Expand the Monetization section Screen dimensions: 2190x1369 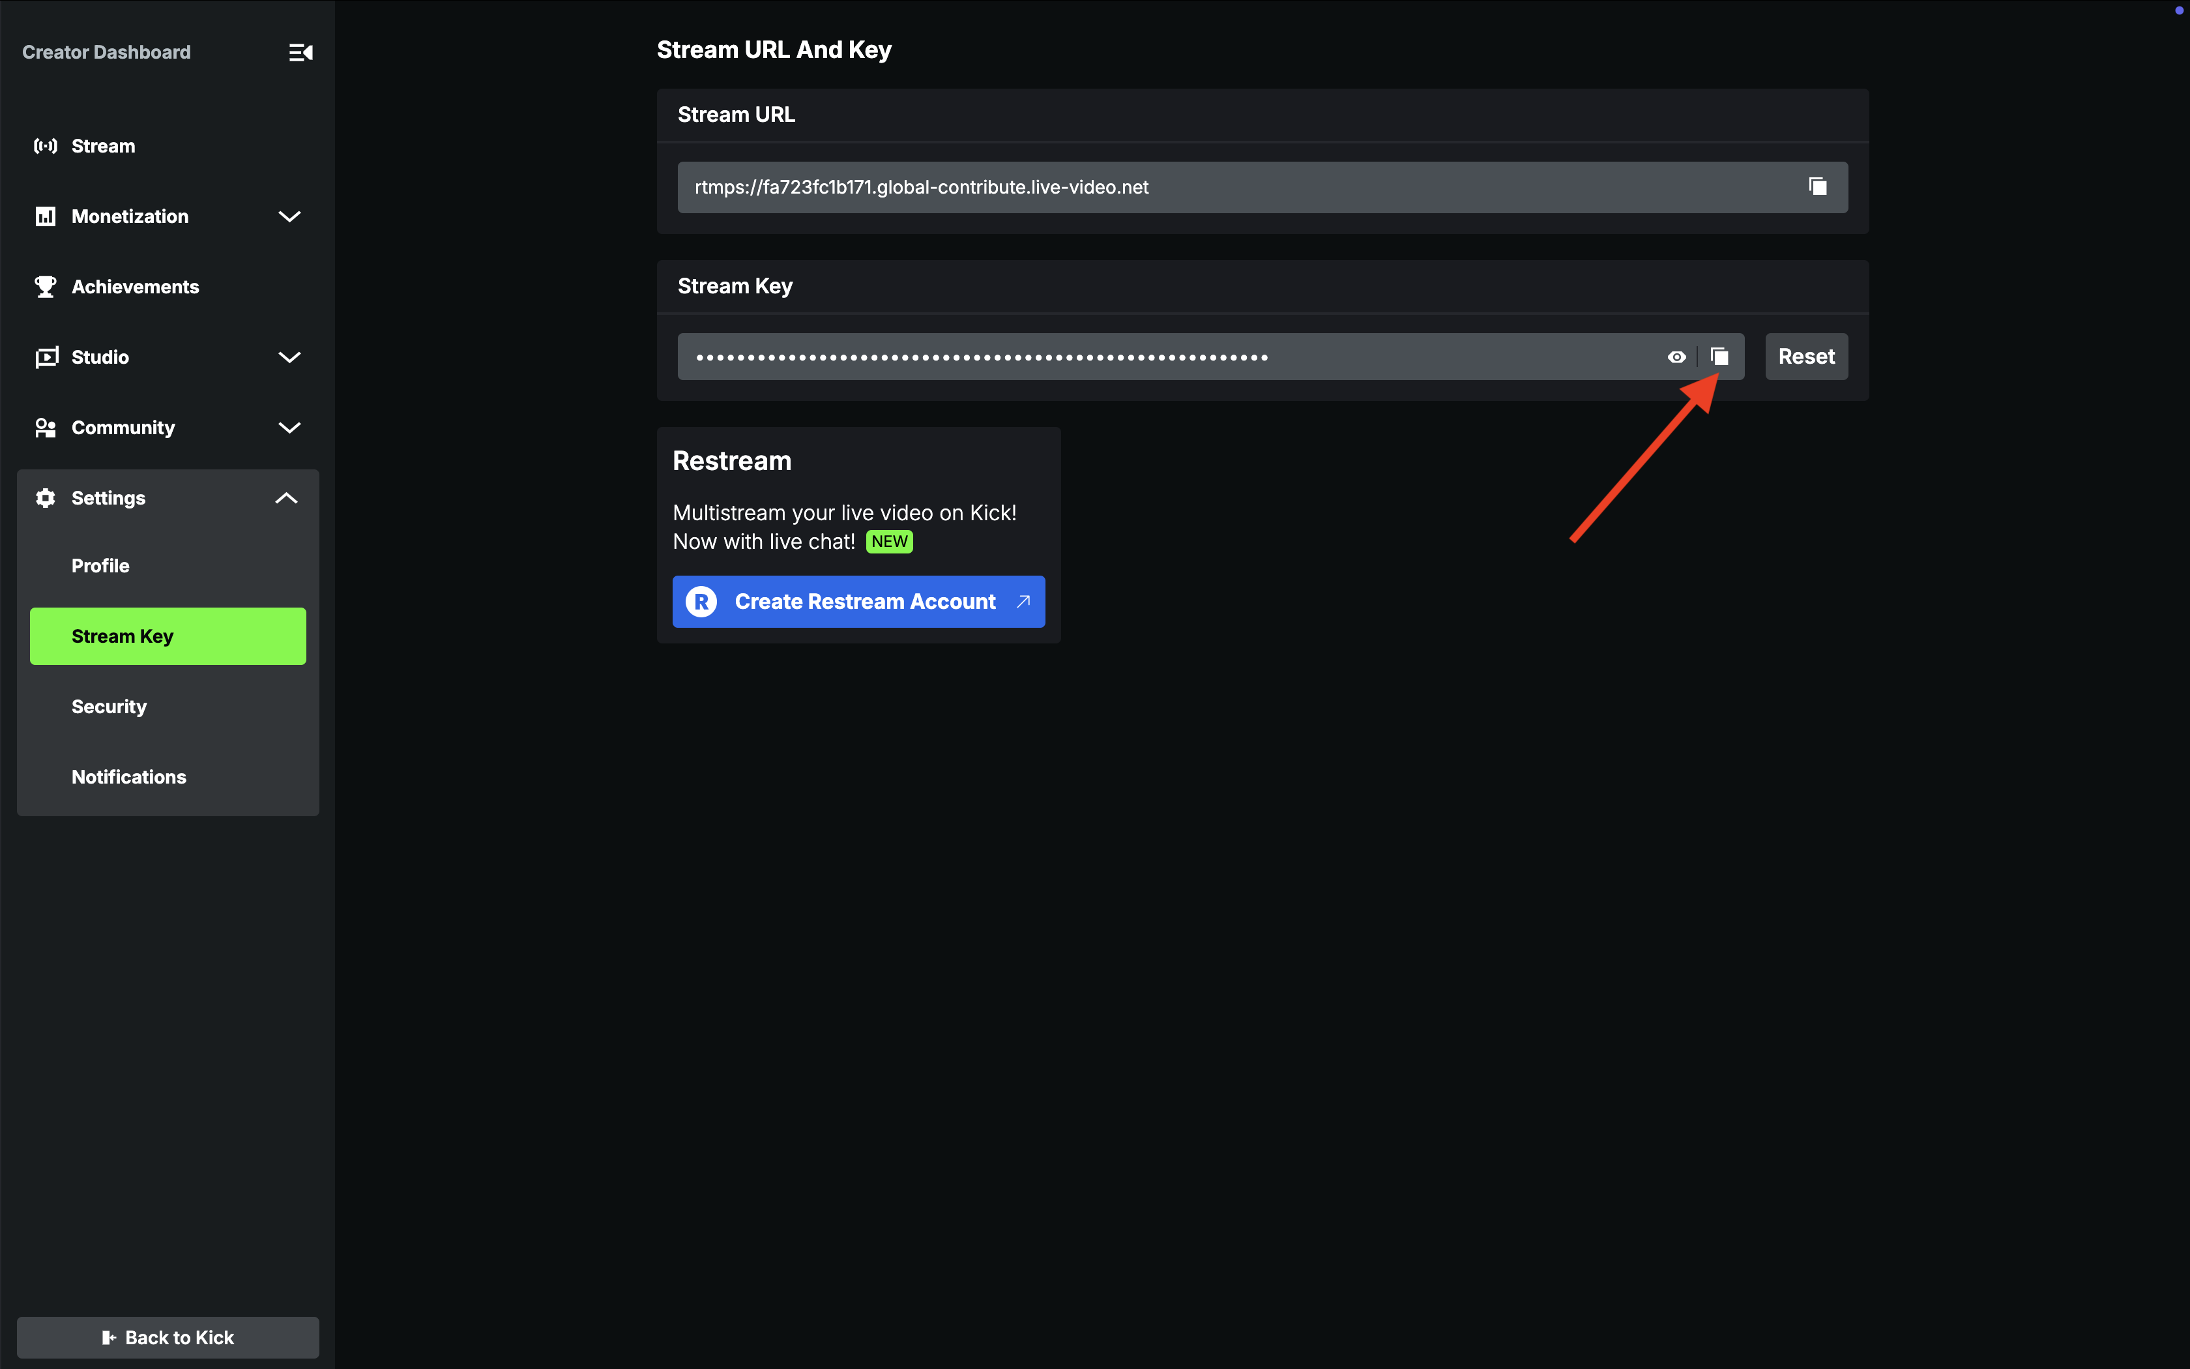[288, 216]
